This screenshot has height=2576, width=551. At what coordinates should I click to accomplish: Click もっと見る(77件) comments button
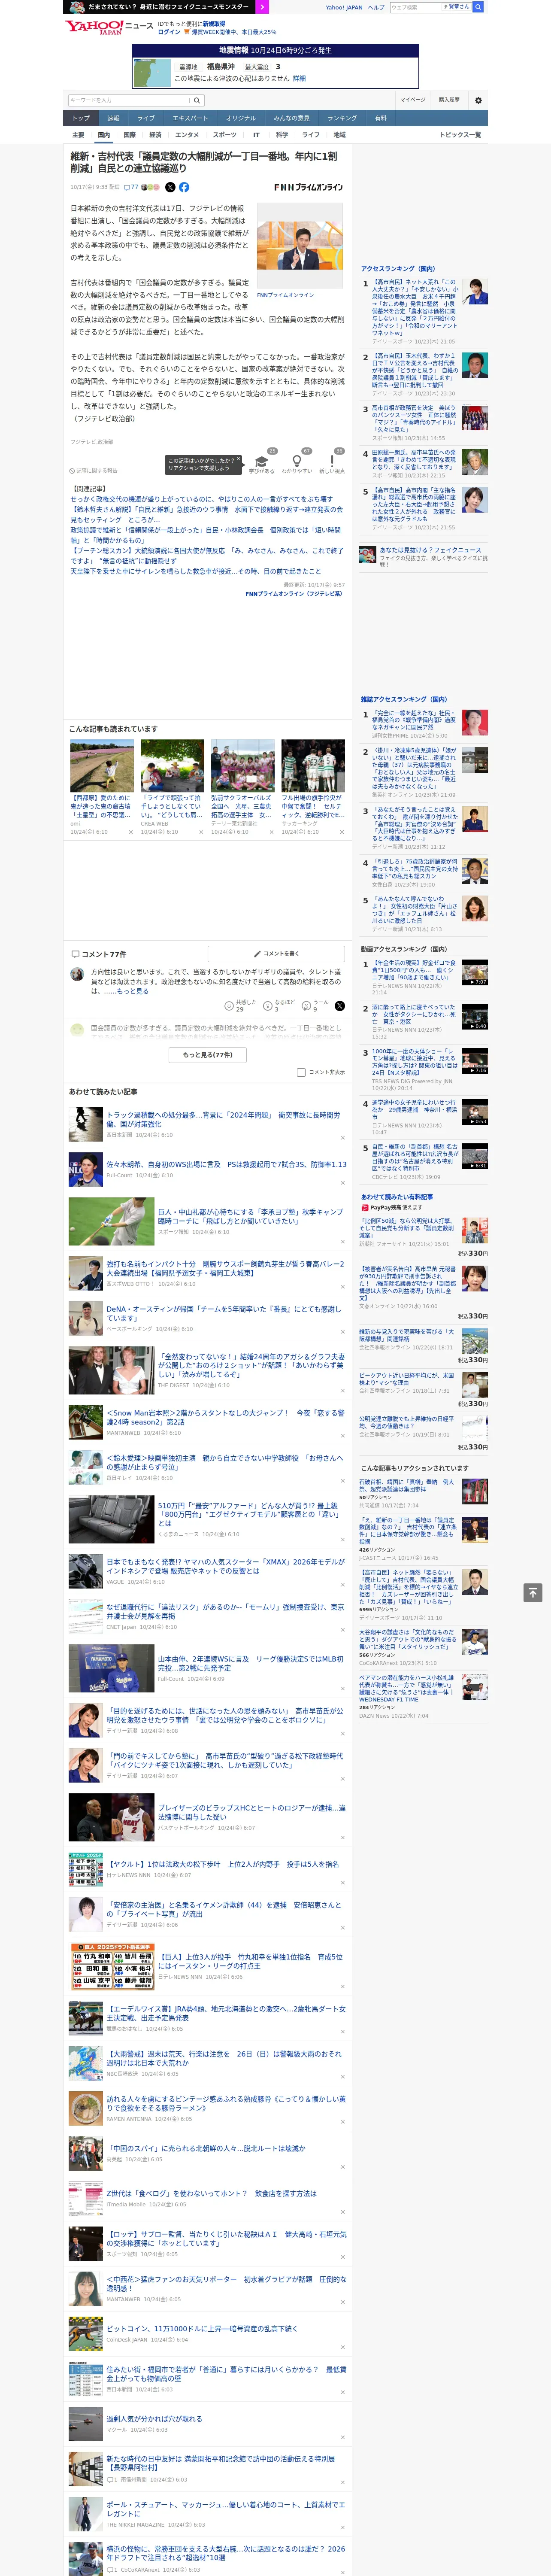coord(208,1054)
